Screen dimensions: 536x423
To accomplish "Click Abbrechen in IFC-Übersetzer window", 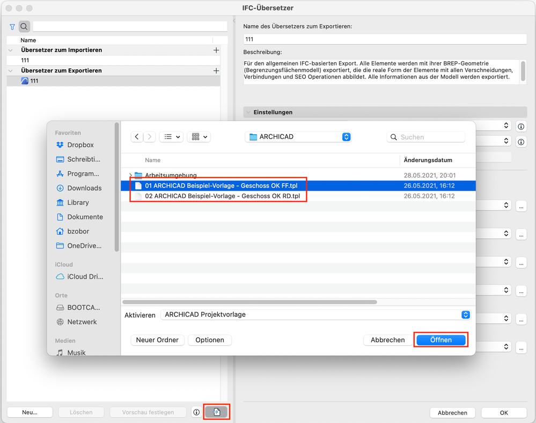I will click(452, 413).
